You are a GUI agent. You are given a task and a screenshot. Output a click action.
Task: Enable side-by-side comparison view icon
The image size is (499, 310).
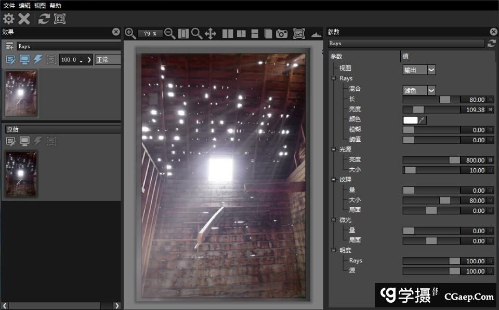point(228,34)
